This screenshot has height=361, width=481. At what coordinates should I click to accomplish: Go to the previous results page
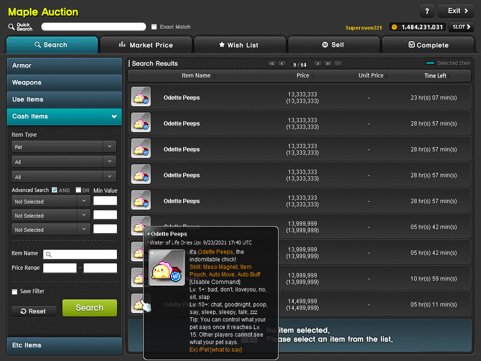[x=282, y=64]
